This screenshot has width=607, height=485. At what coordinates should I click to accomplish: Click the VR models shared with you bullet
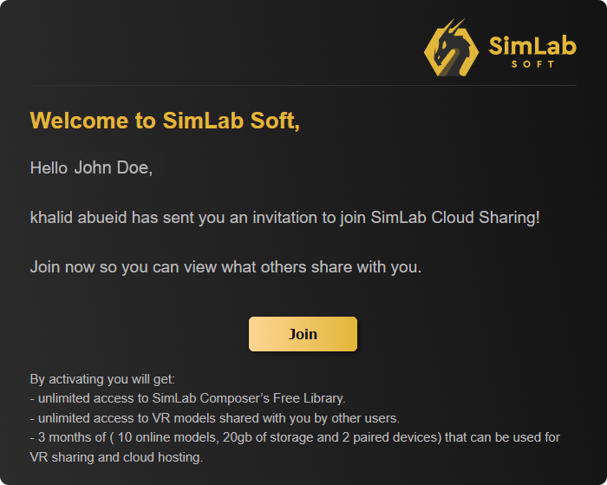(x=215, y=418)
